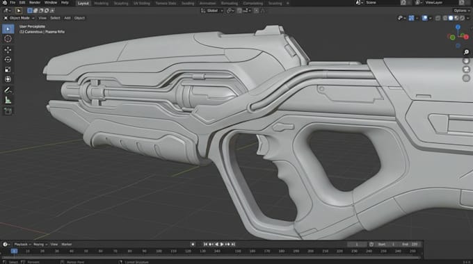
Task: Adjust the Start frame field
Action: [387, 245]
